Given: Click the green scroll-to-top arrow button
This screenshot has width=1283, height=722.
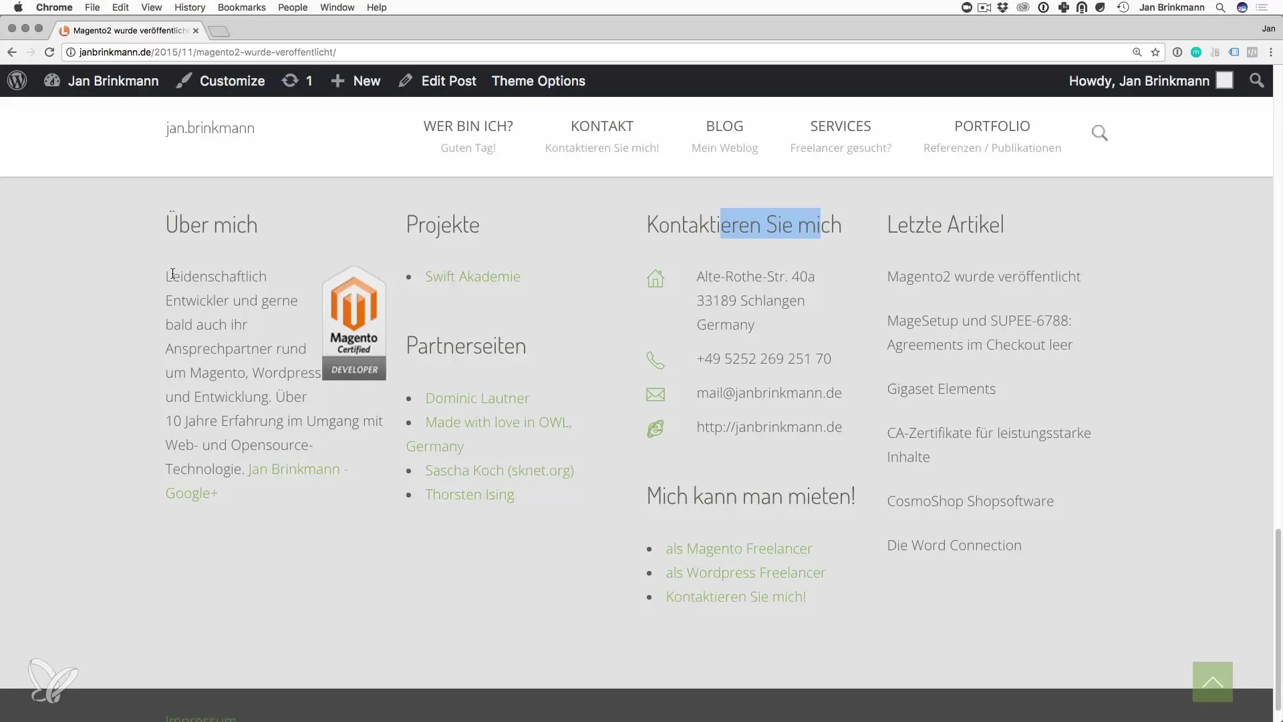Looking at the screenshot, I should point(1212,682).
